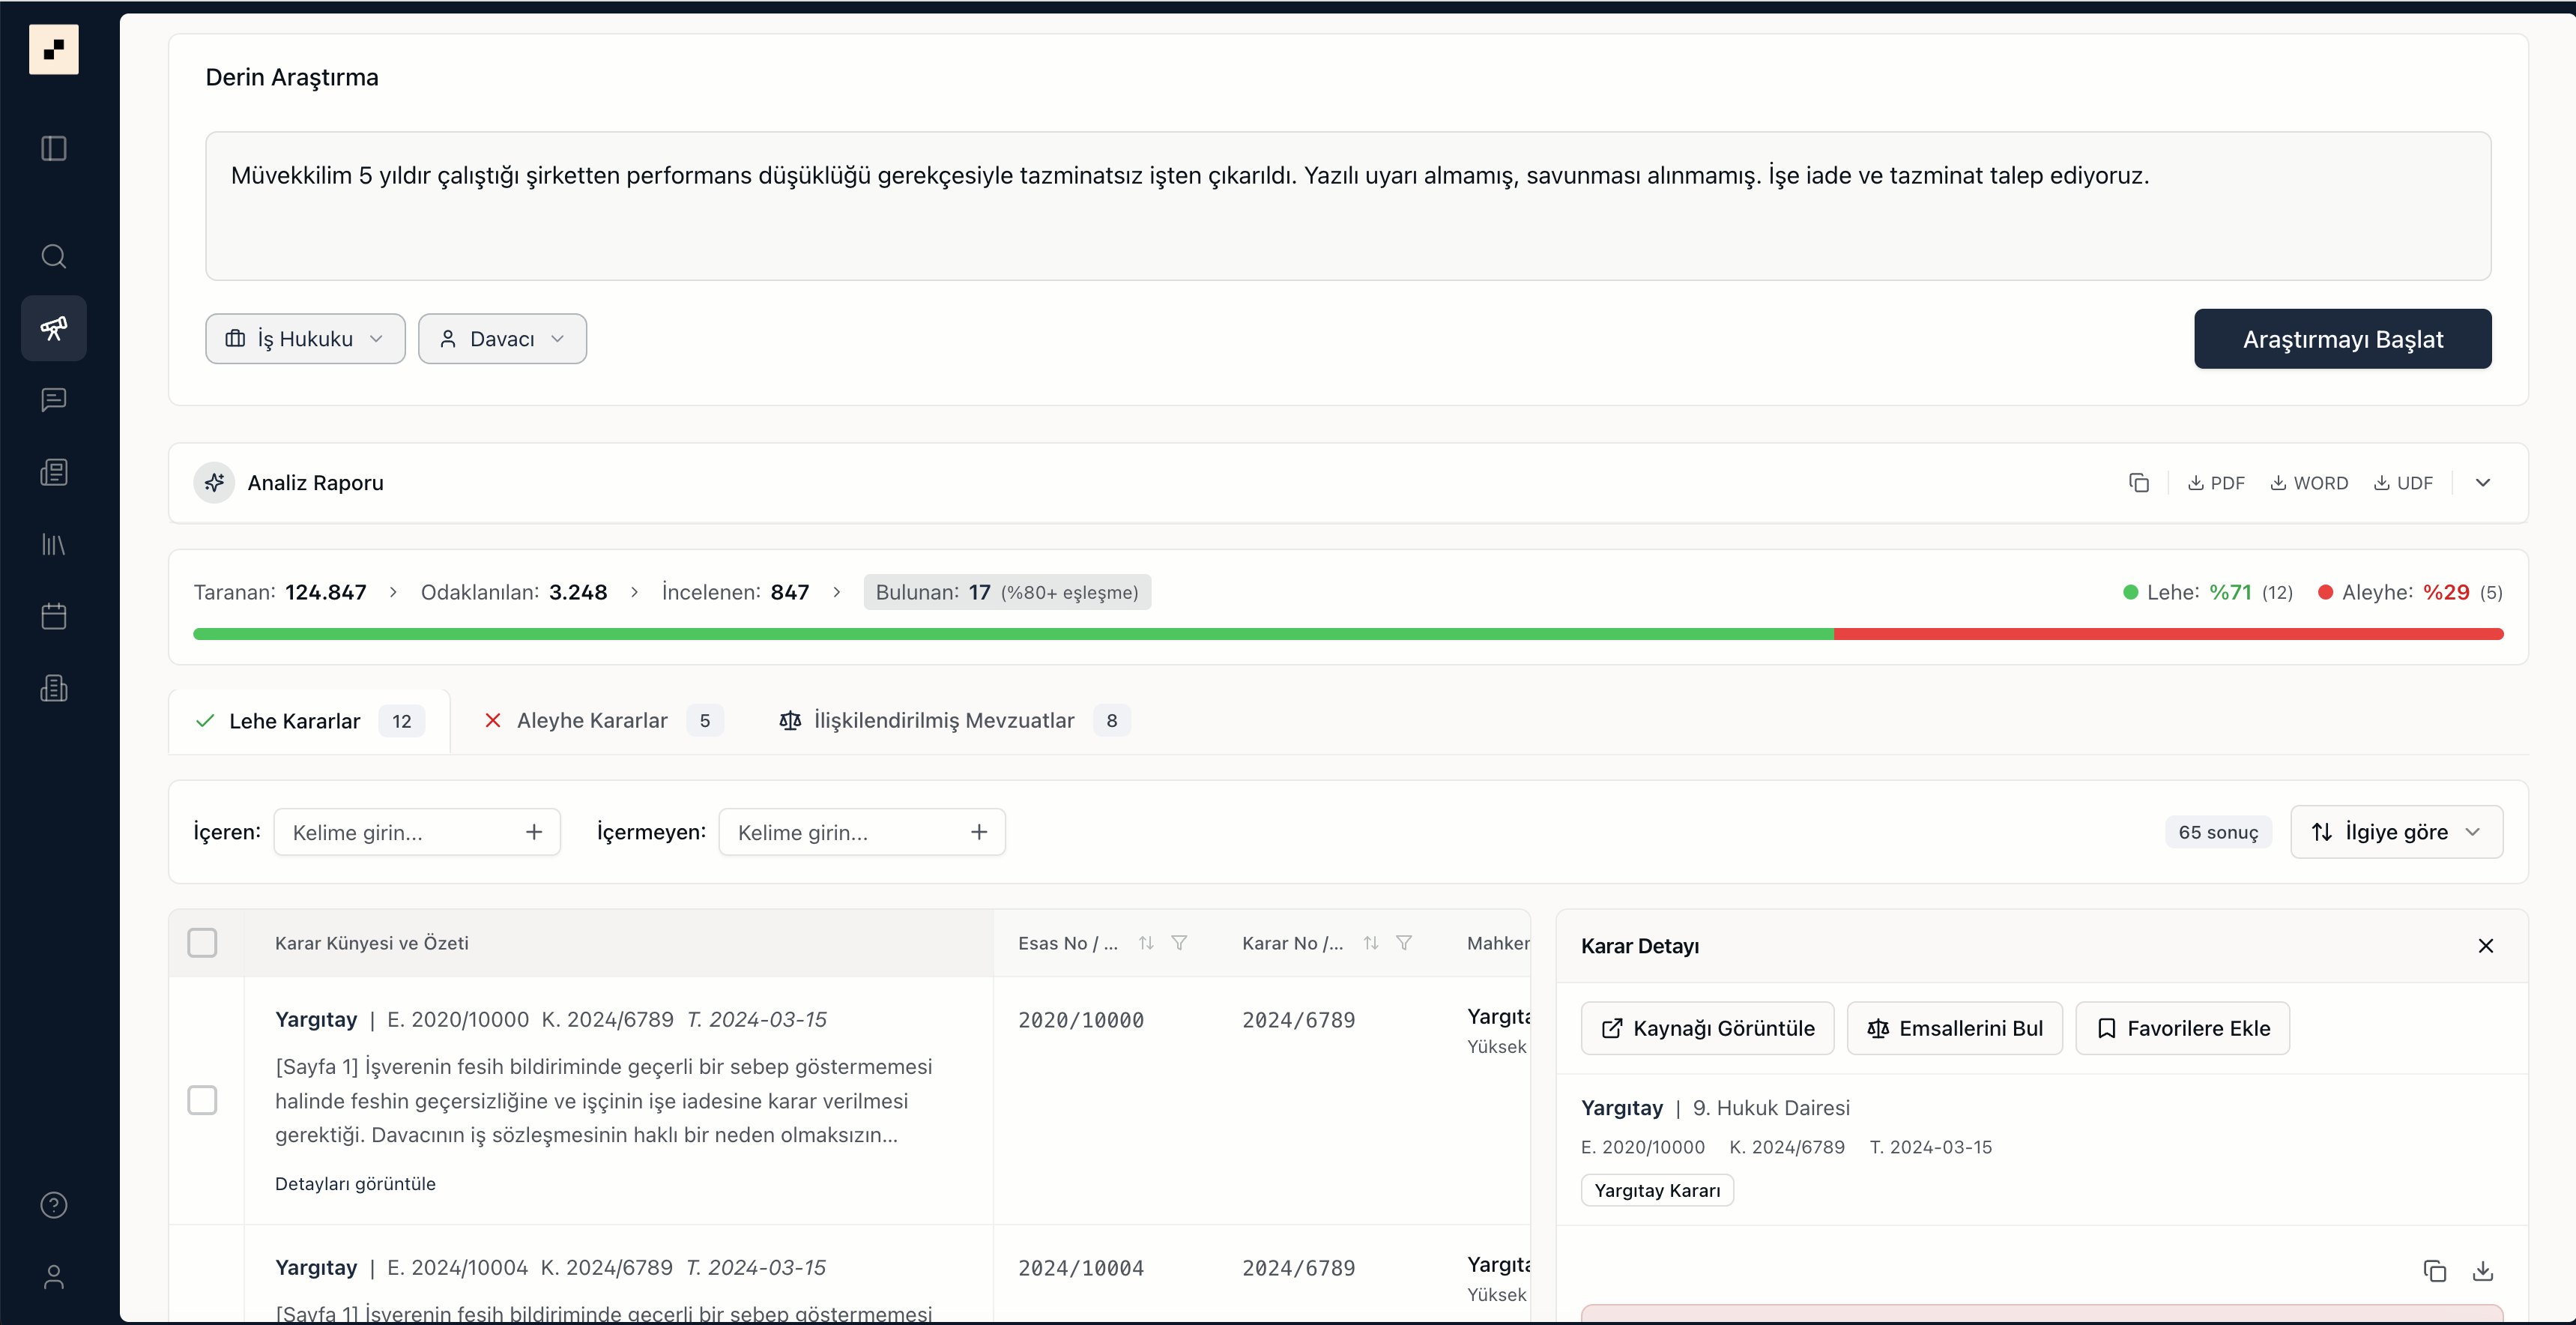Image resolution: width=2576 pixels, height=1325 pixels.
Task: Toggle the select-all checkbox in table header
Action: [x=202, y=943]
